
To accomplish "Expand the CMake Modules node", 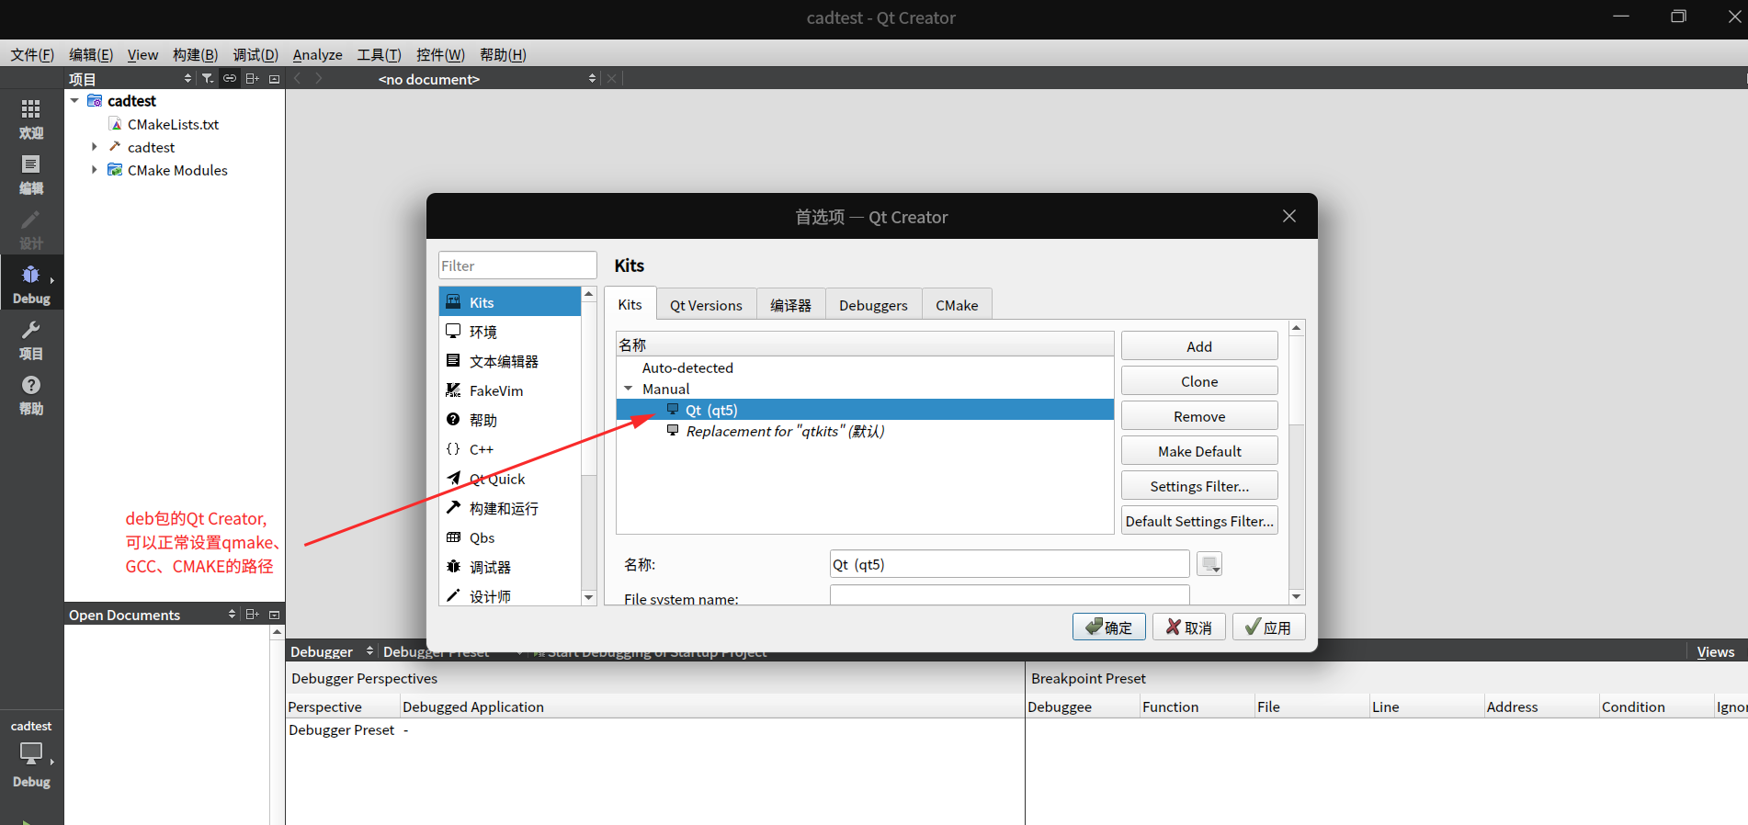I will click(x=94, y=170).
